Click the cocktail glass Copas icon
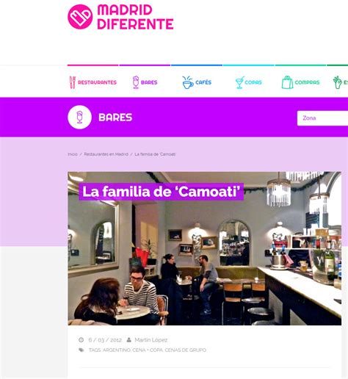The image size is (348, 379). (239, 82)
